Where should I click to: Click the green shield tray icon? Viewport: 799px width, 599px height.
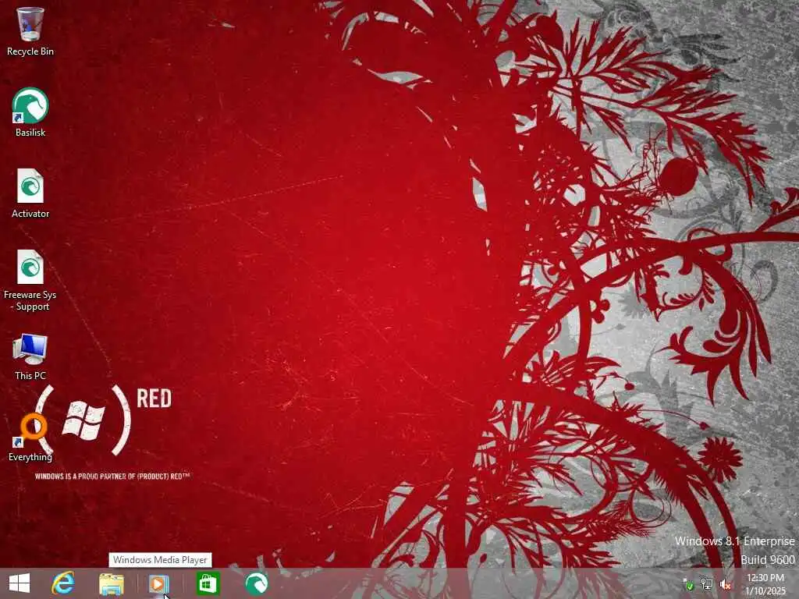[x=688, y=585]
